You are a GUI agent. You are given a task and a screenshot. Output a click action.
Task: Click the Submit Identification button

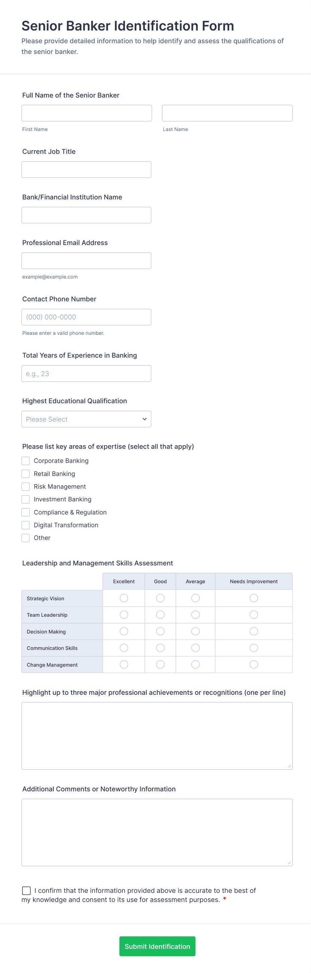tap(157, 946)
